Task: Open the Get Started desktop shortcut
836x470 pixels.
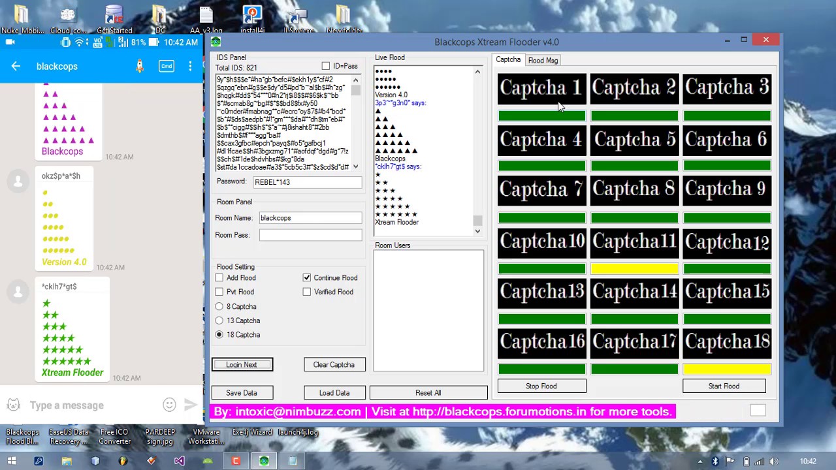Action: [x=114, y=19]
